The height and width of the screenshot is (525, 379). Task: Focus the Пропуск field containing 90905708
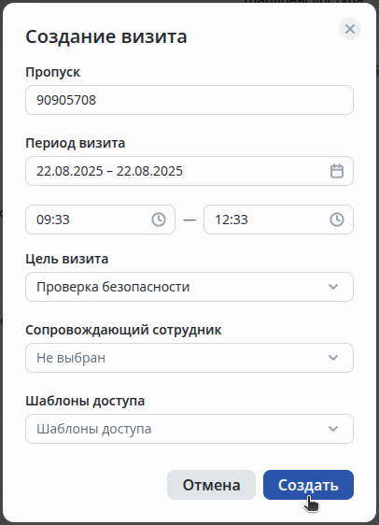(x=189, y=100)
